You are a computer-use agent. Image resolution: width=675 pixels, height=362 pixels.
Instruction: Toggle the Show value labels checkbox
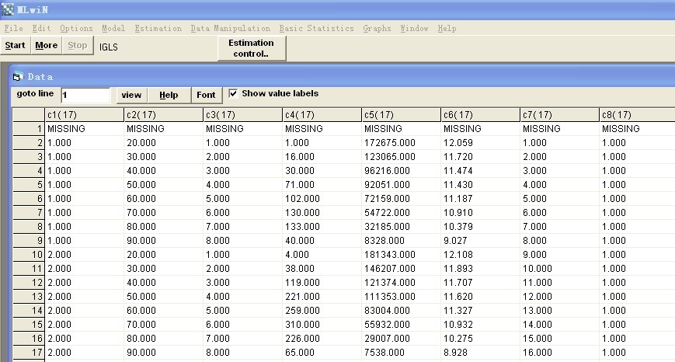coord(234,94)
